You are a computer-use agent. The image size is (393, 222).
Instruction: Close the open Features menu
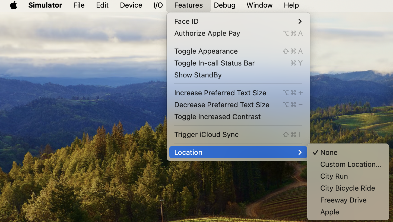click(189, 5)
